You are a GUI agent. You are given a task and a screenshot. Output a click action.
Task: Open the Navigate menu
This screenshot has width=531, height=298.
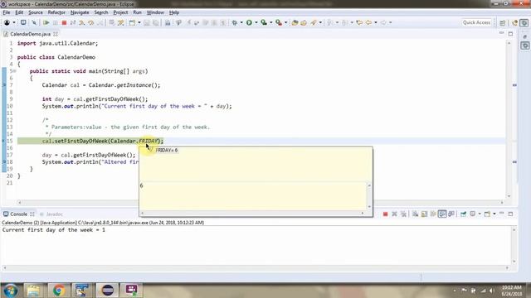[x=80, y=12]
